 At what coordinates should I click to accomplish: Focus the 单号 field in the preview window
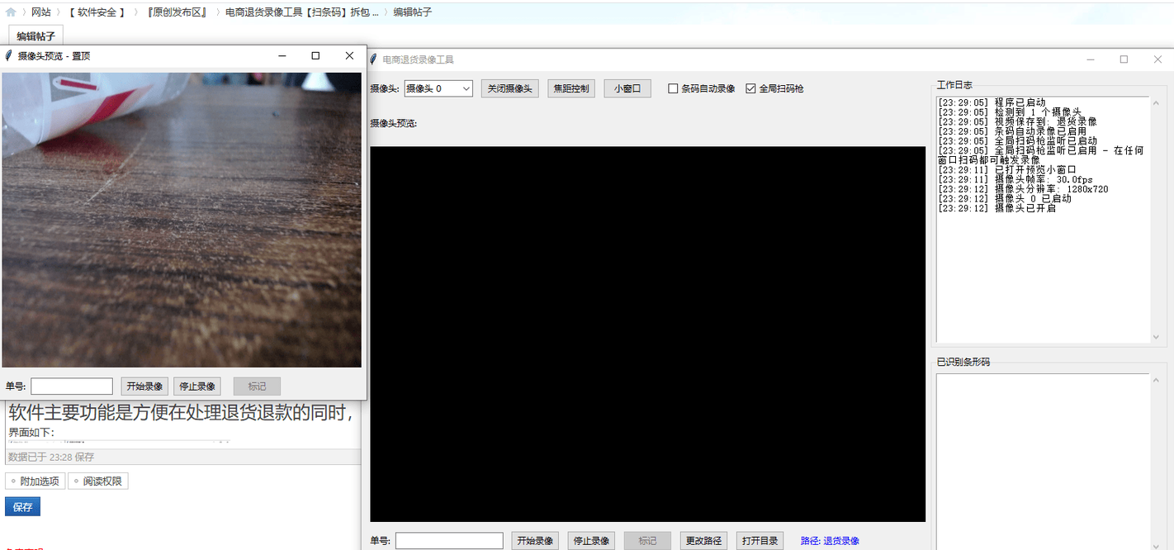(72, 386)
